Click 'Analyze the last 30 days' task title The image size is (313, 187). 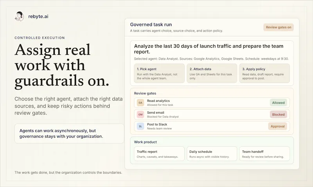click(x=209, y=49)
